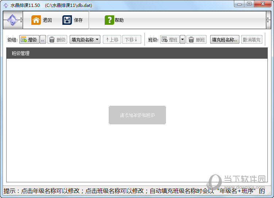Close the 水晶排课 window
The width and height of the screenshot is (274, 198).
coord(263,4)
